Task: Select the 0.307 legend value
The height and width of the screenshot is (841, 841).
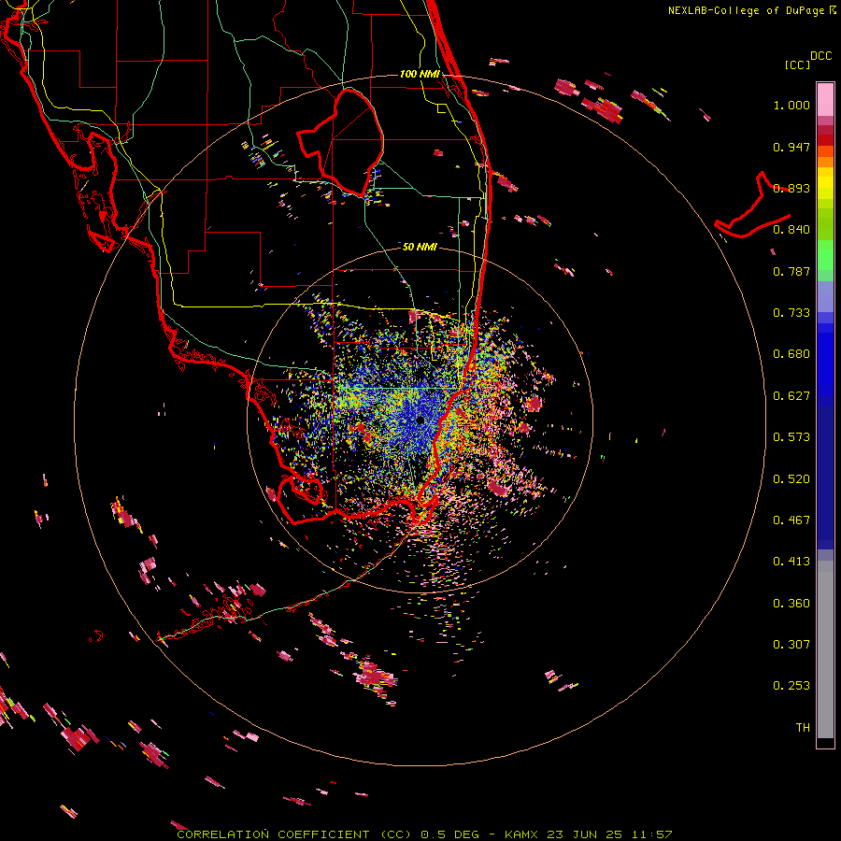Action: coord(791,645)
